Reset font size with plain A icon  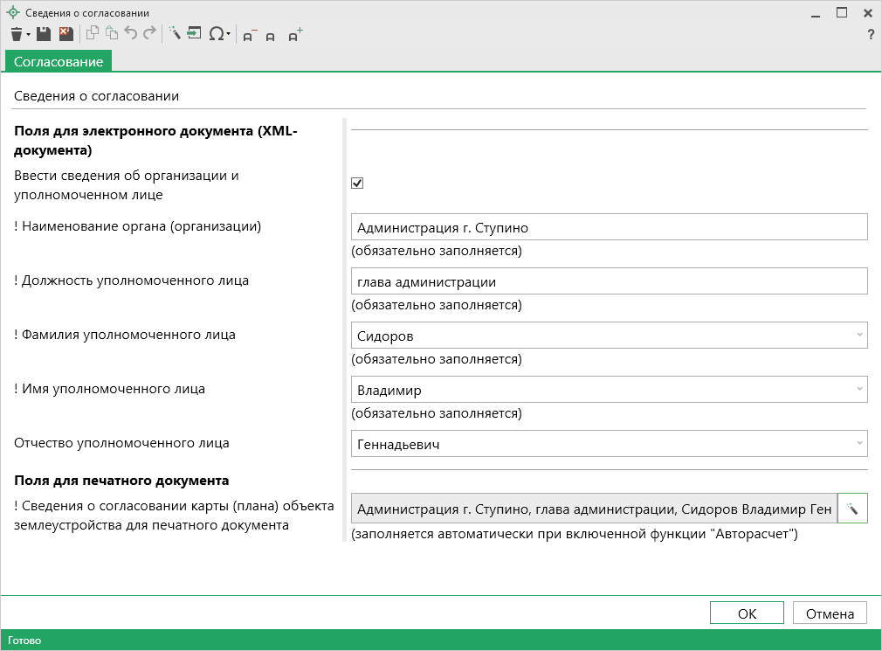[x=271, y=36]
